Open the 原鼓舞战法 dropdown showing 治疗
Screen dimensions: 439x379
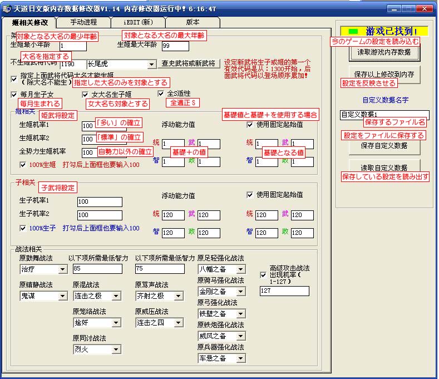(x=63, y=269)
